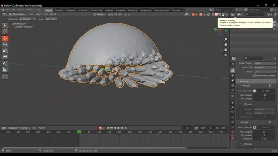
Task: Open the View Layer properties tab
Action: point(233,81)
